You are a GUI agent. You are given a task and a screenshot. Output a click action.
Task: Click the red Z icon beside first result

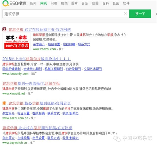coord(4,29)
